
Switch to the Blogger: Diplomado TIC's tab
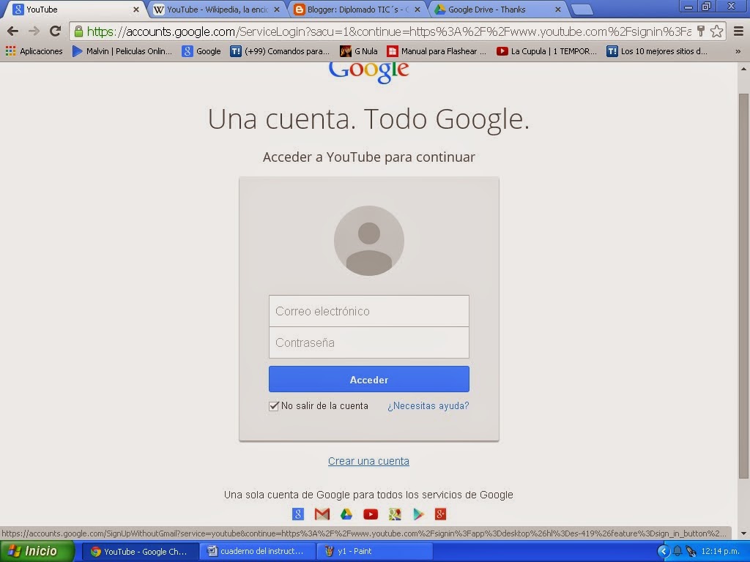pos(357,10)
